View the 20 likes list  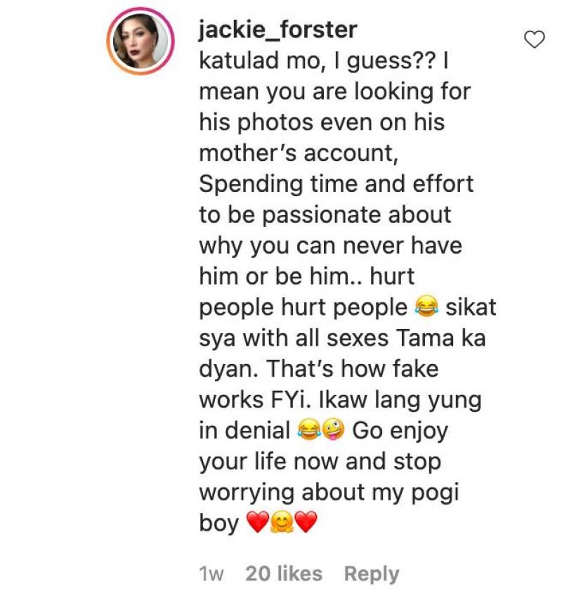284,573
